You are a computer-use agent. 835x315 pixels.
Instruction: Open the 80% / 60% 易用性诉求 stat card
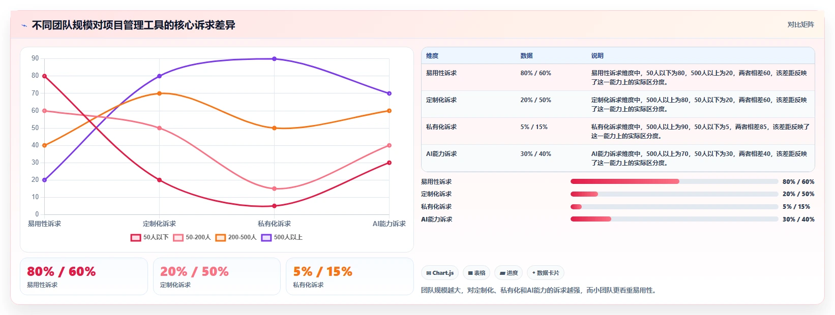(x=84, y=276)
